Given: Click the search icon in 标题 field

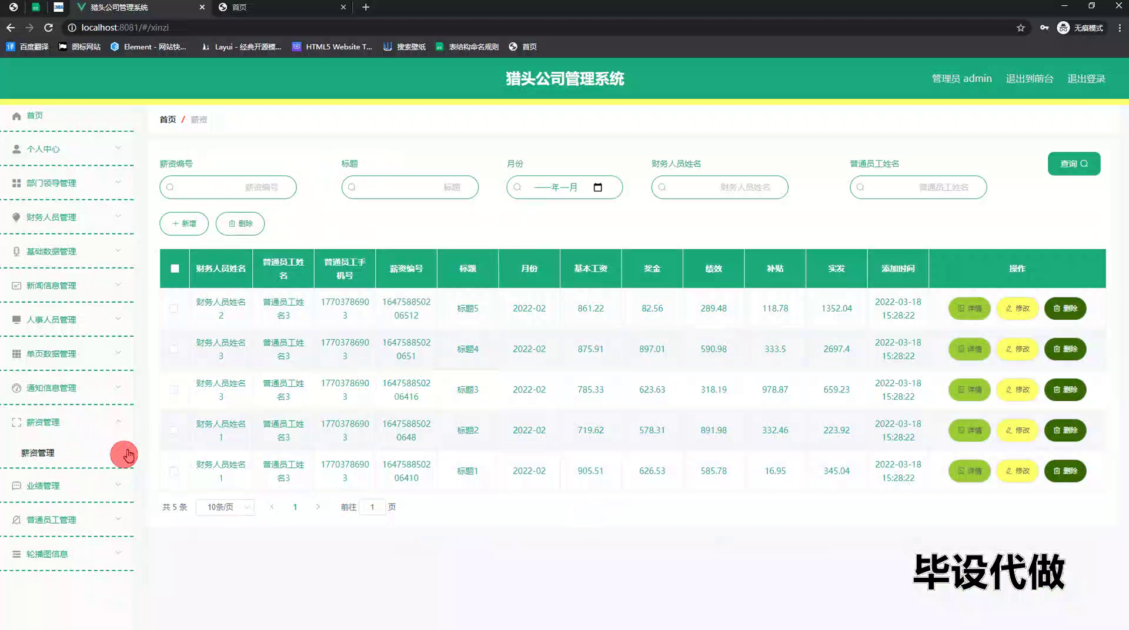Looking at the screenshot, I should coord(352,187).
